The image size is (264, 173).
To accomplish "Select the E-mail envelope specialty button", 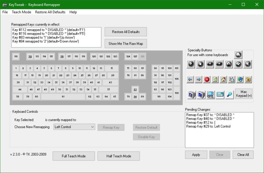I will coord(232,79).
